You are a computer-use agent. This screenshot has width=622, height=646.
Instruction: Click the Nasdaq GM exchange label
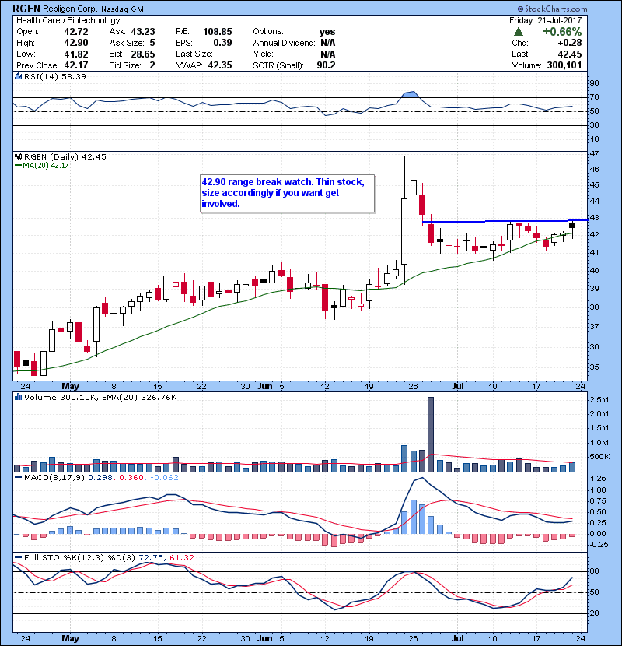point(122,9)
